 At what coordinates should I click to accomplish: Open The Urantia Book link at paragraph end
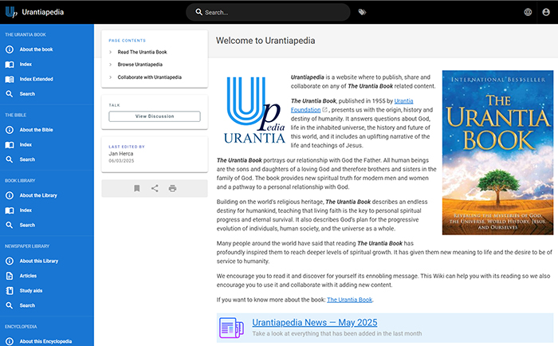349,300
